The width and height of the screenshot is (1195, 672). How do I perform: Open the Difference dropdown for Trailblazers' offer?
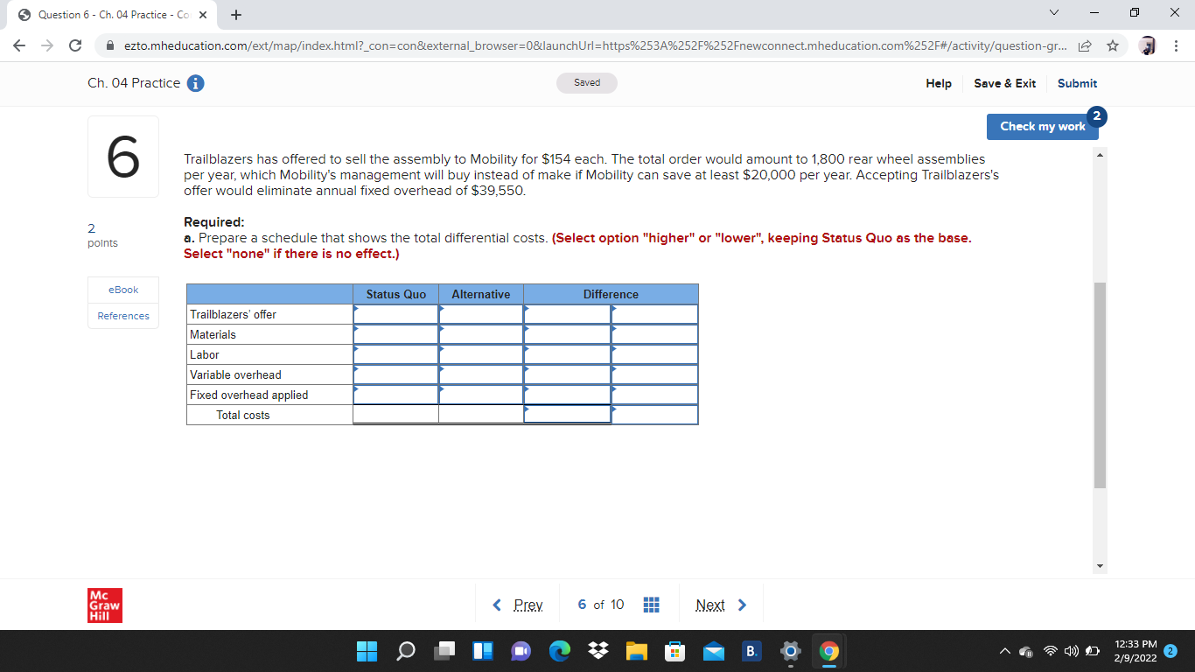click(567, 313)
